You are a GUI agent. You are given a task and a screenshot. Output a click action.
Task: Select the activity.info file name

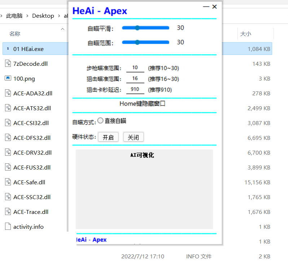point(29,227)
